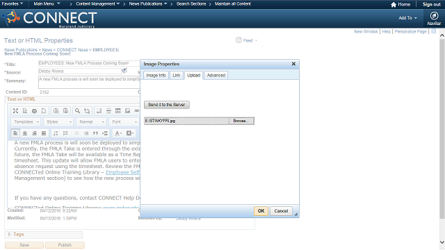Click the Maintain all Content breadcrumb
The height and width of the screenshot is (250, 445).
tap(233, 4)
